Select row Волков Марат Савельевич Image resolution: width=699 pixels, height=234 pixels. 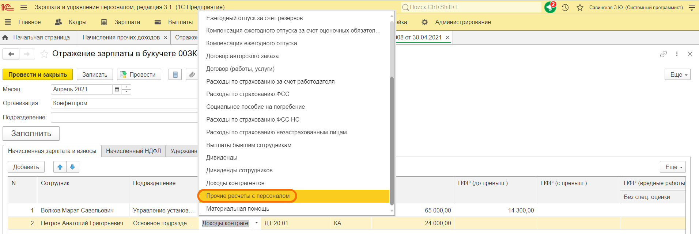(77, 211)
